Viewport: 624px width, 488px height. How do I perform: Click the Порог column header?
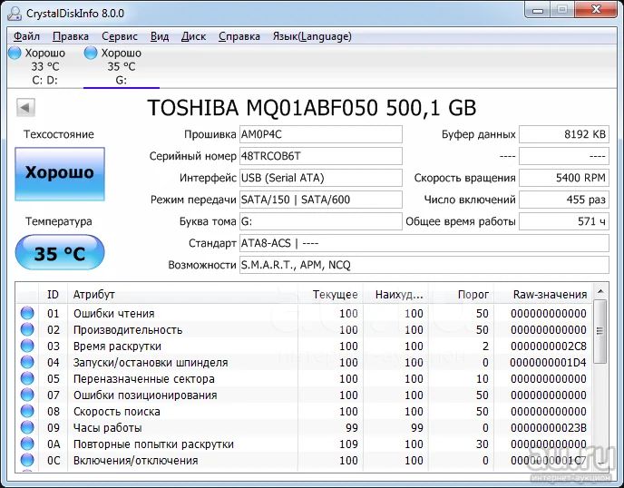click(461, 295)
